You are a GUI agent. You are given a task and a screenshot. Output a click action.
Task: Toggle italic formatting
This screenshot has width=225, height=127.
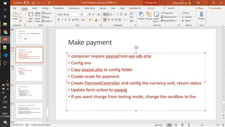tap(62, 20)
